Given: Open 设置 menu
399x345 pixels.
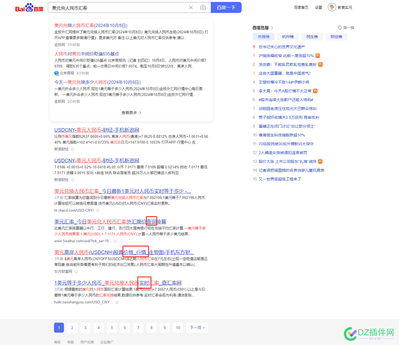Looking at the screenshot, I should point(319,7).
